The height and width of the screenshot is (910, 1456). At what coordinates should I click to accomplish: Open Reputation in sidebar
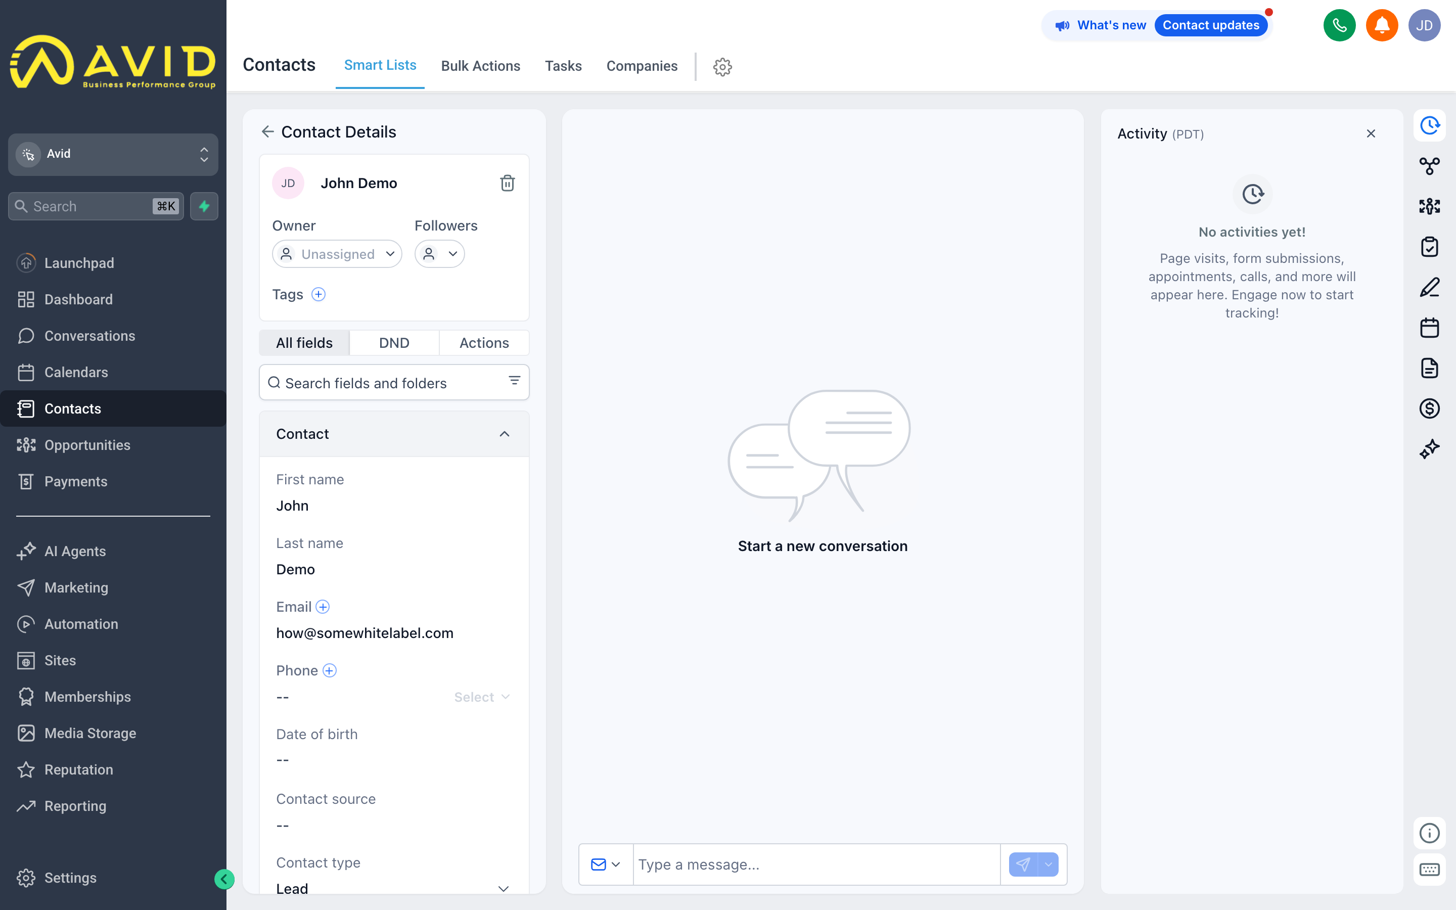click(x=113, y=770)
